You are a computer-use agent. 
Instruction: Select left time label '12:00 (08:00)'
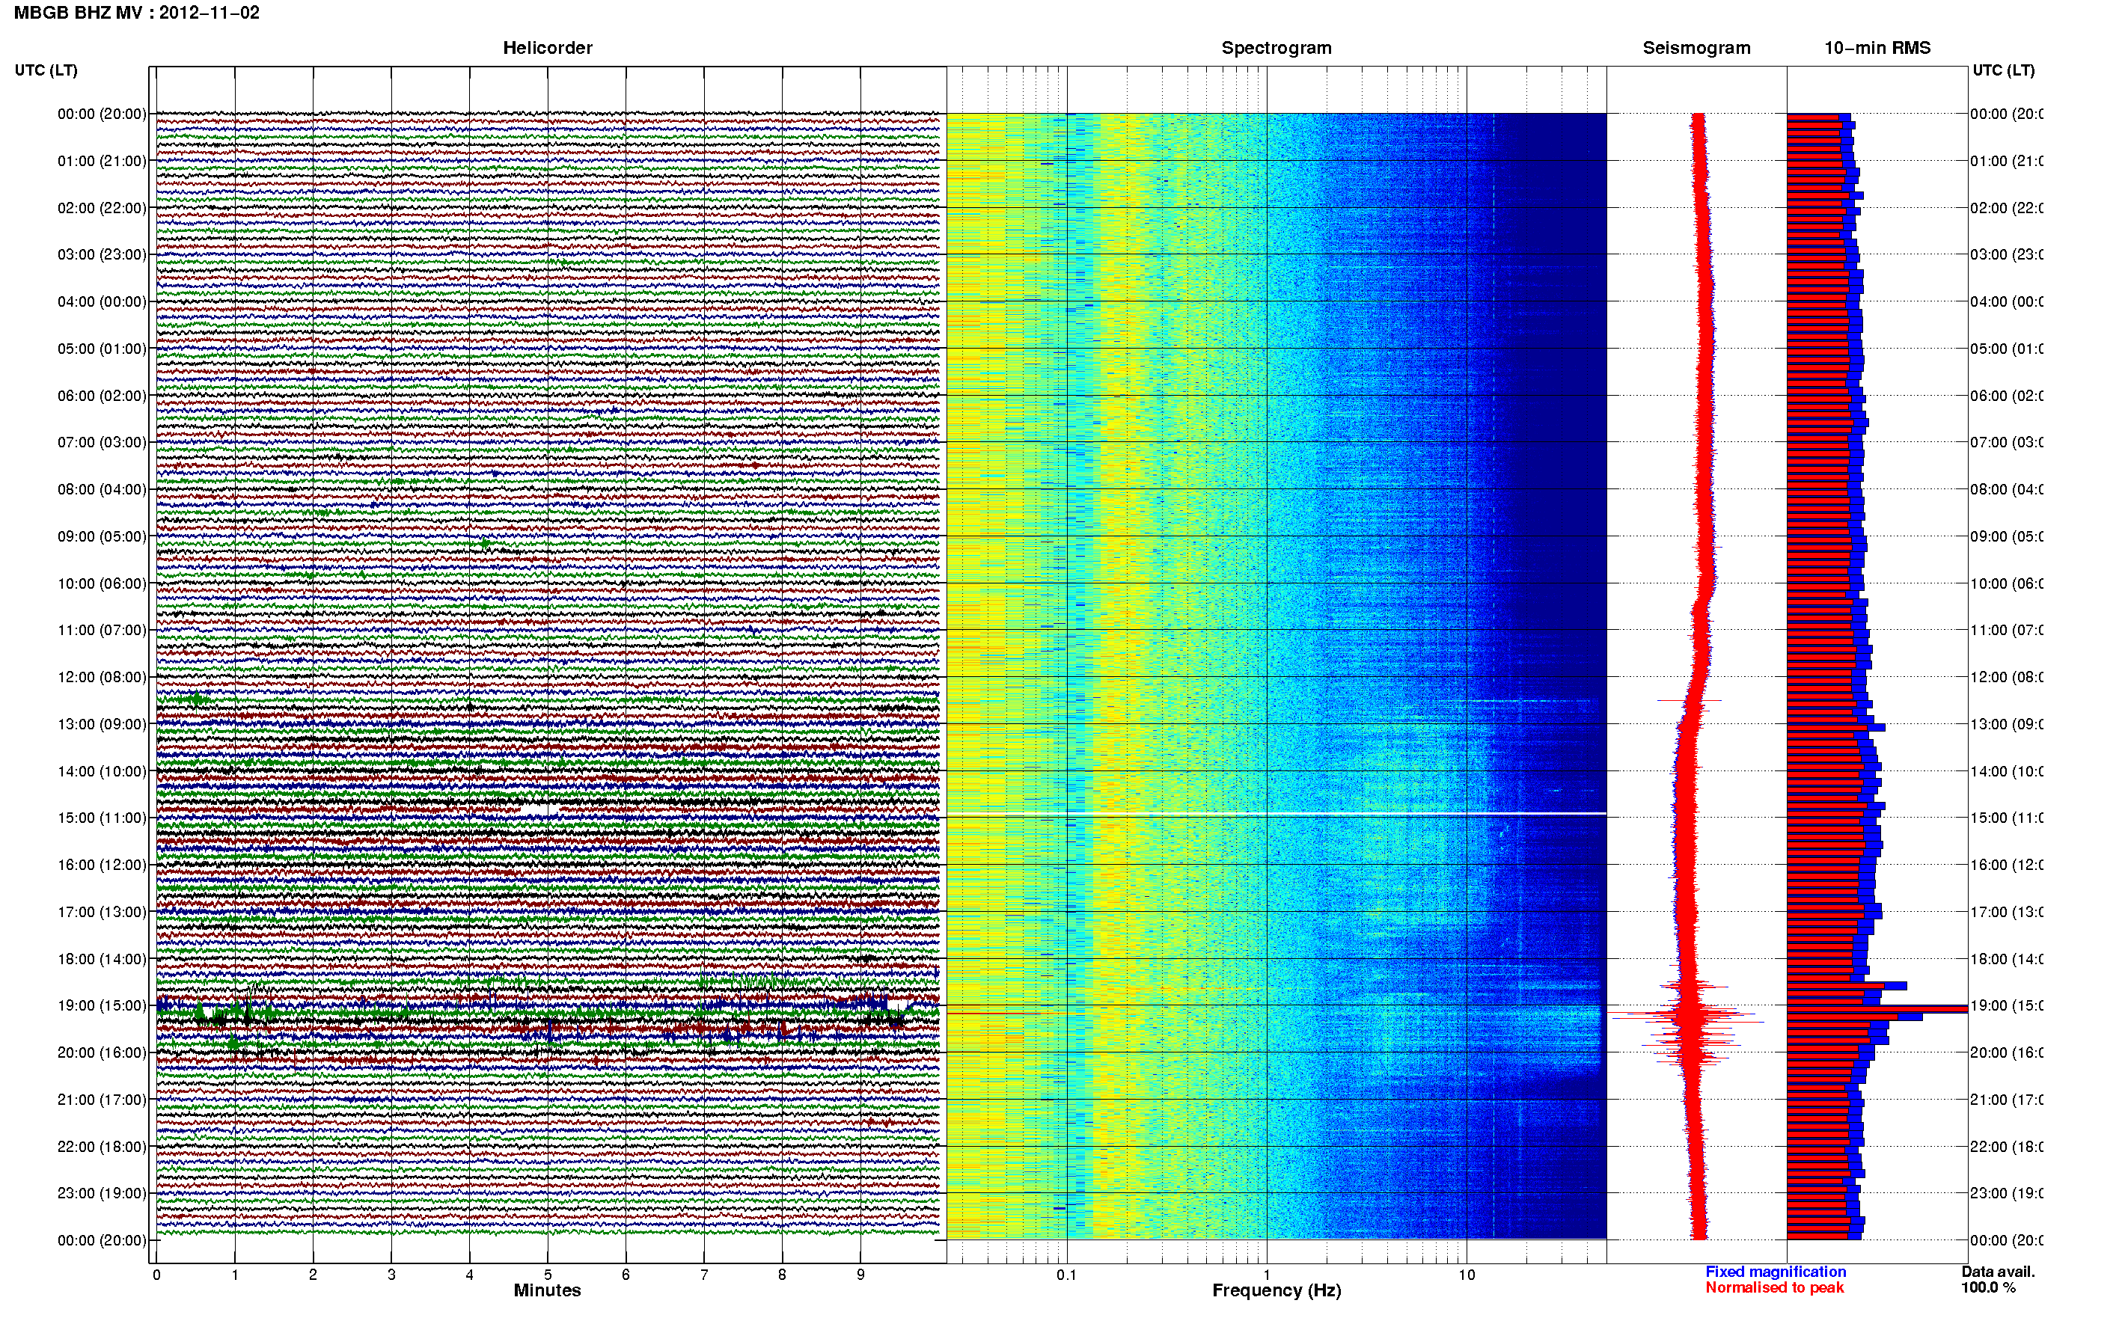(102, 676)
